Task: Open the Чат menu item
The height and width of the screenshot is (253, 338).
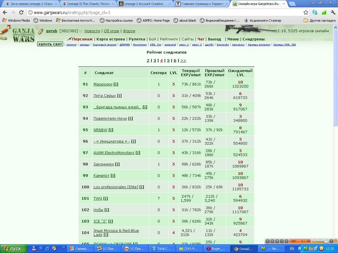Action: [201, 39]
